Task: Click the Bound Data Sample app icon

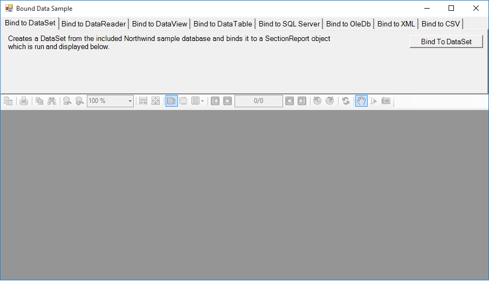Action: tap(9, 9)
